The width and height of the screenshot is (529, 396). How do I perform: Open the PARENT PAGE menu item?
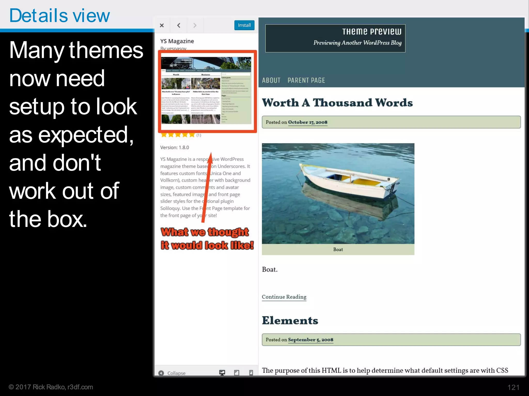click(x=306, y=80)
